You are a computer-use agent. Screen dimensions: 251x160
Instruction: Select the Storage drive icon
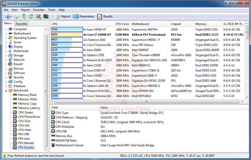[x=10, y=56]
